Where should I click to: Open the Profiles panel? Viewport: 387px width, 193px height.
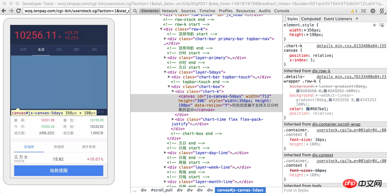pyautogui.click(x=225, y=11)
